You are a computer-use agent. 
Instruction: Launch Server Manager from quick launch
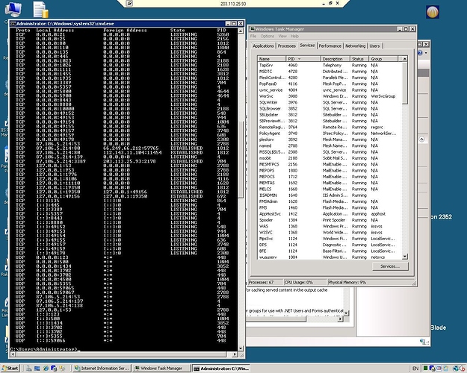tap(29, 369)
